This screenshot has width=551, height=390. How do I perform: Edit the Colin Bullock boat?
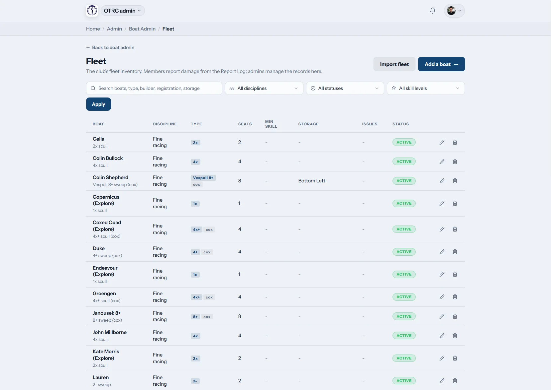[x=442, y=162]
